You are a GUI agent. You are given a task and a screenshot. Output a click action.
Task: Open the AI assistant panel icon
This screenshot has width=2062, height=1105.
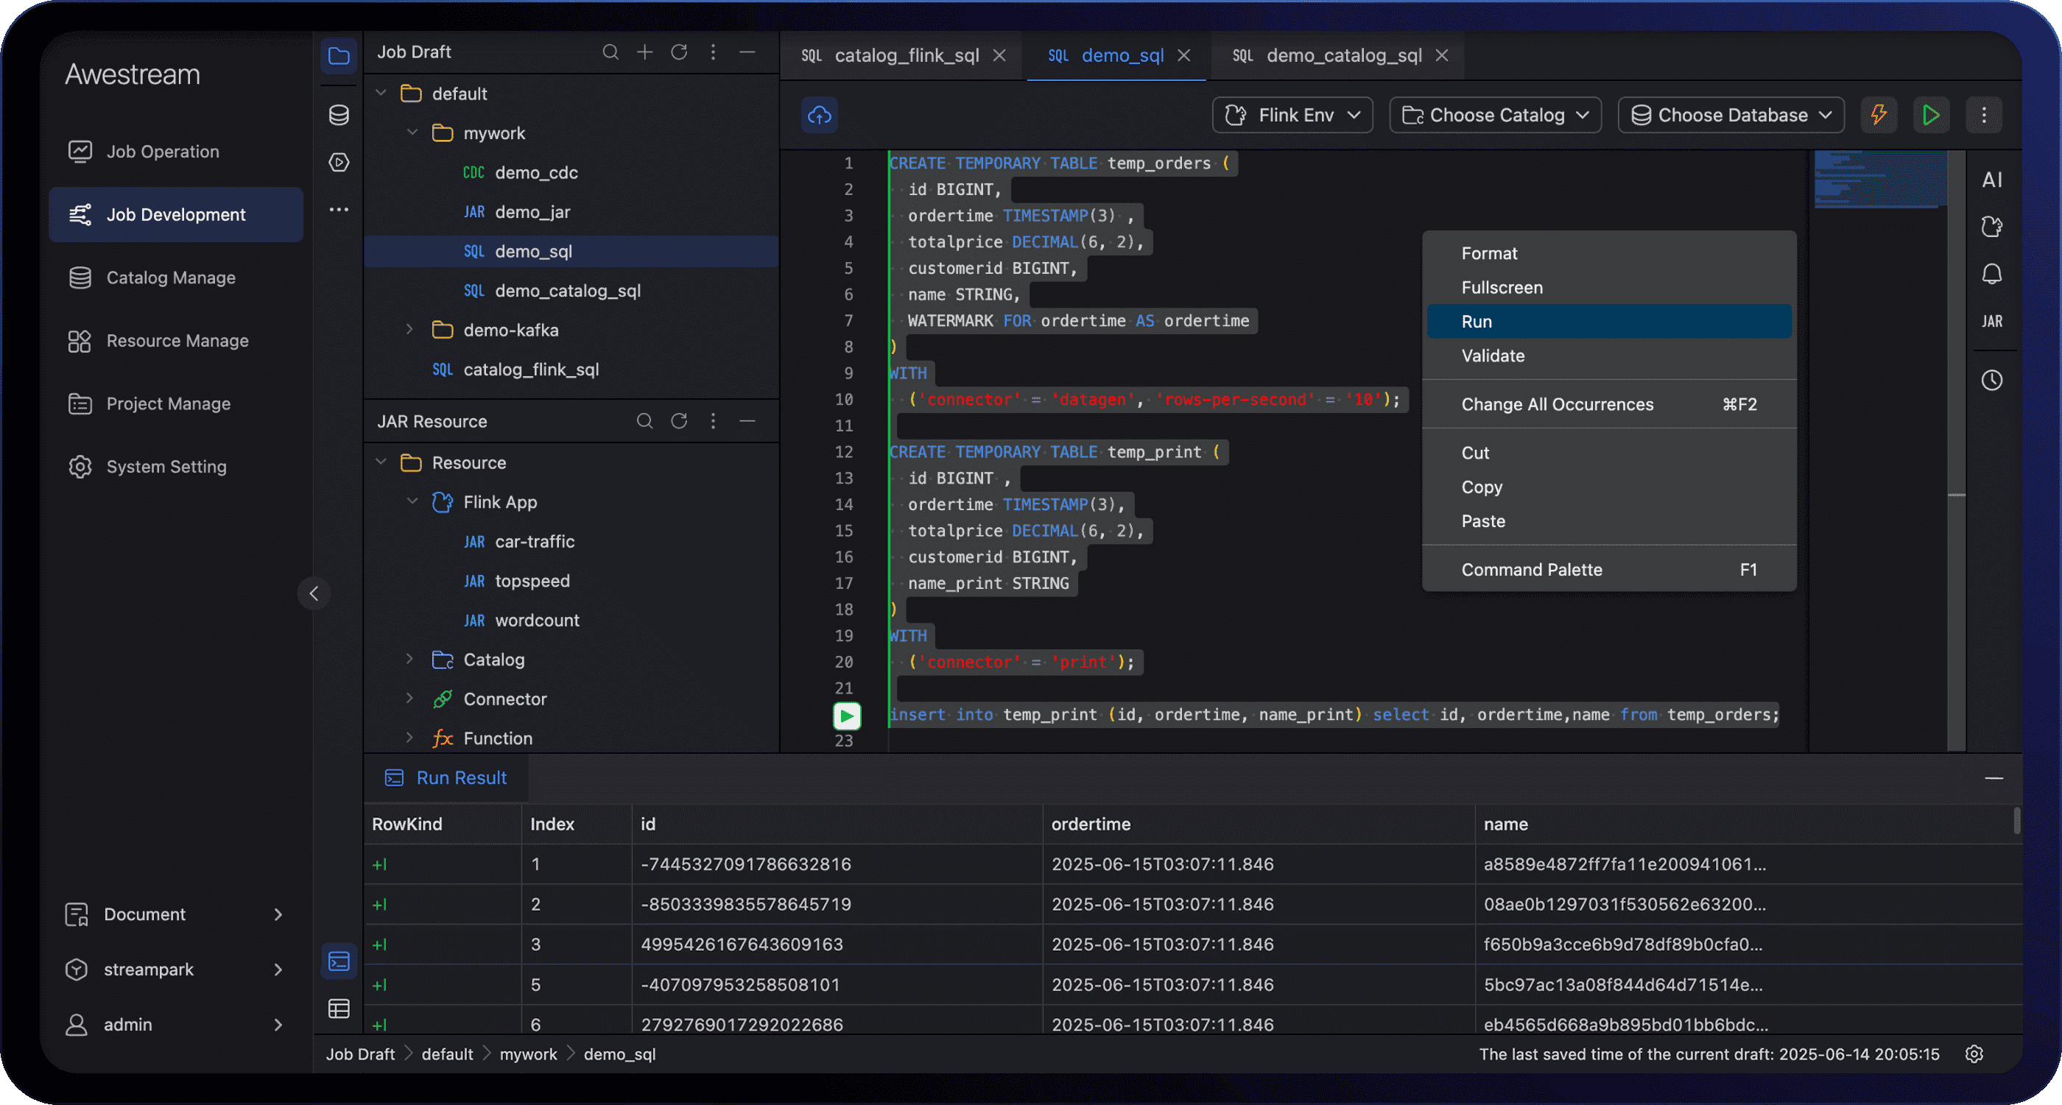[x=1991, y=180]
